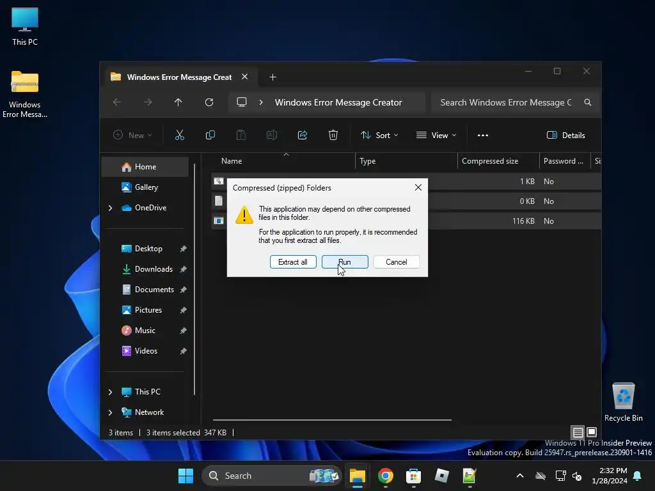Open Roblox from the taskbar
Screen dimensions: 655x491
click(x=441, y=476)
